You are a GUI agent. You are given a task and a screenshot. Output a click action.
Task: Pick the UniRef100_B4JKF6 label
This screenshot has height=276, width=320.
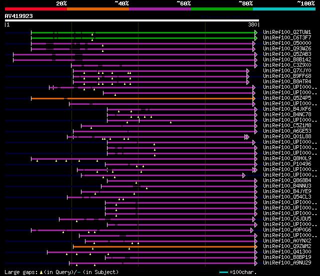click(x=287, y=109)
